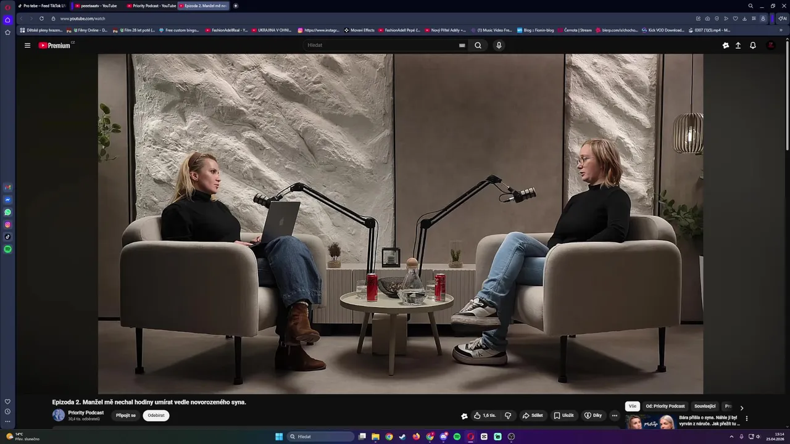Open Instagram in Opera sidebar
790x444 pixels.
tap(7, 224)
